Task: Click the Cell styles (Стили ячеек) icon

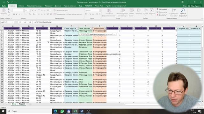Action: point(132,10)
